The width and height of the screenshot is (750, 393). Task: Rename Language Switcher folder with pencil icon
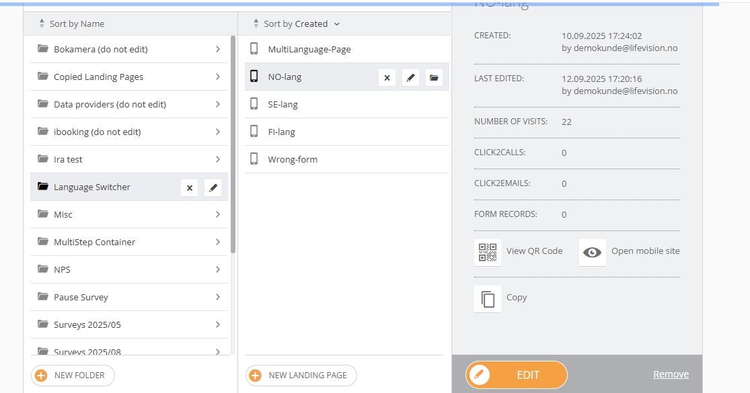[x=213, y=187]
